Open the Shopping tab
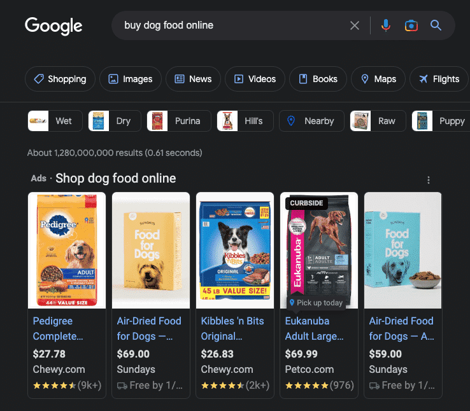The height and width of the screenshot is (411, 470). coord(61,79)
